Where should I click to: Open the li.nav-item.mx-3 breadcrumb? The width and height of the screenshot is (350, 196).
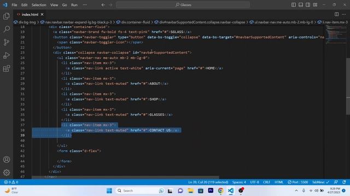pyautogui.click(x=332, y=22)
